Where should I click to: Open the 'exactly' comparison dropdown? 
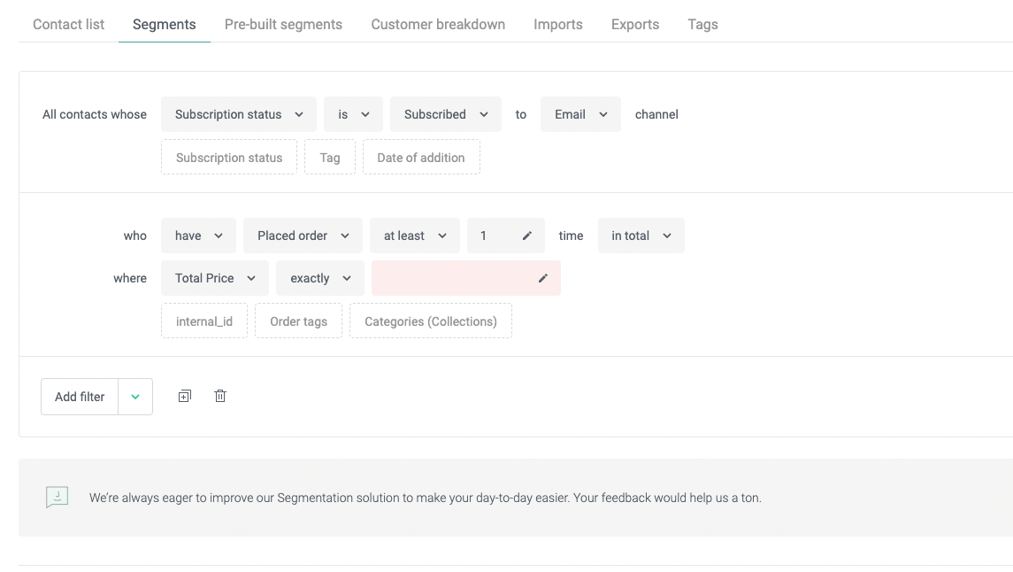(320, 279)
